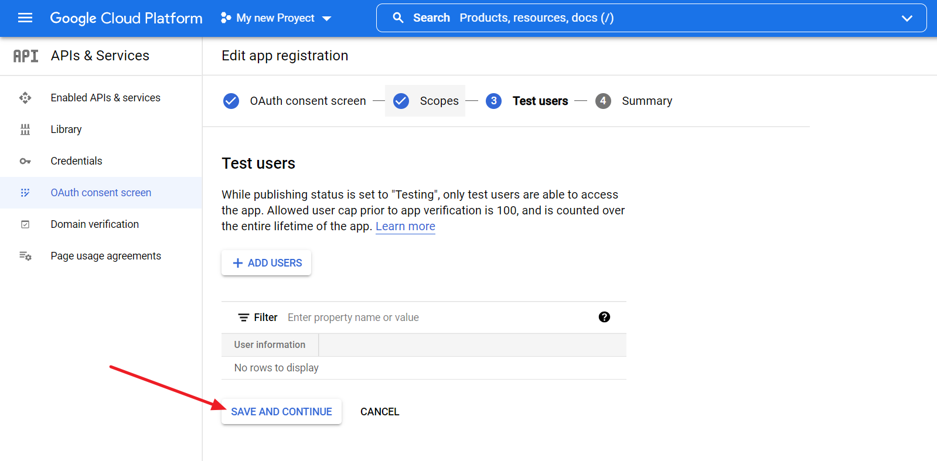This screenshot has height=461, width=937.
Task: Click the Domain verification checkbox icon
Action: 25,224
